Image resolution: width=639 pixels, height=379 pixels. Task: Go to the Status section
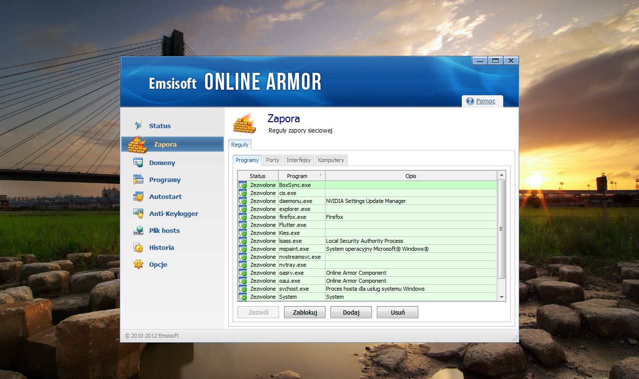160,126
